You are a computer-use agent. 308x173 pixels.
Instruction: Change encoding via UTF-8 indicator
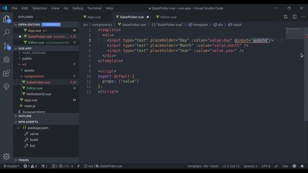[266, 166]
